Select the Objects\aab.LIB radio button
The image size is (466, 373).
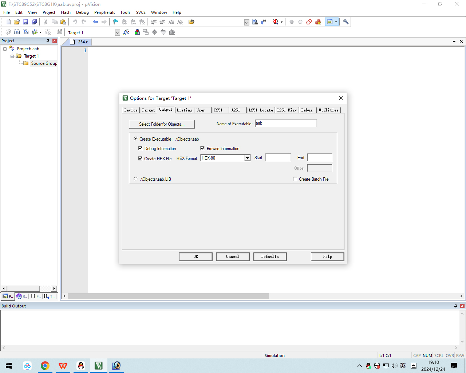136,179
